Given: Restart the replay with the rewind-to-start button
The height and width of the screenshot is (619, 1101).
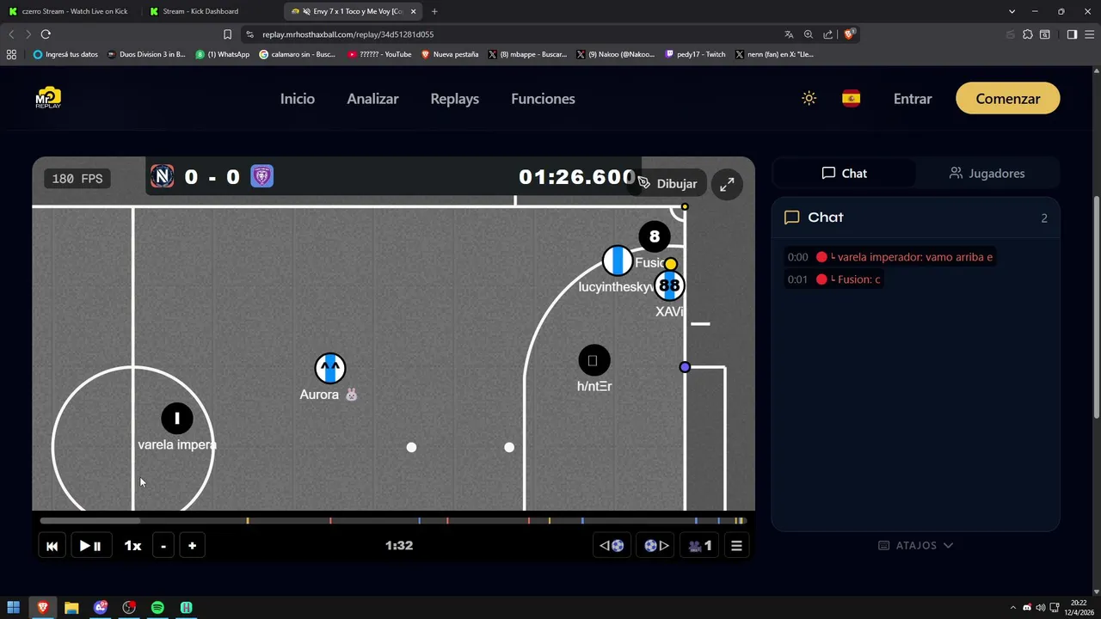Looking at the screenshot, I should click(x=52, y=546).
